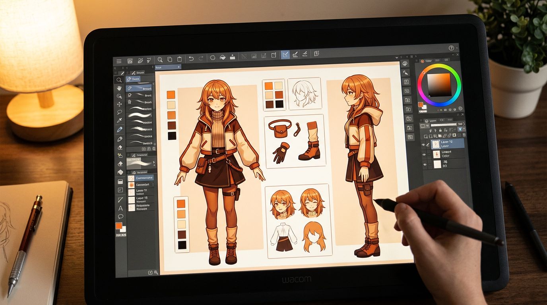Click the layer opacity slider bar
Viewport: 547px width, 305px height.
pyautogui.click(x=443, y=125)
